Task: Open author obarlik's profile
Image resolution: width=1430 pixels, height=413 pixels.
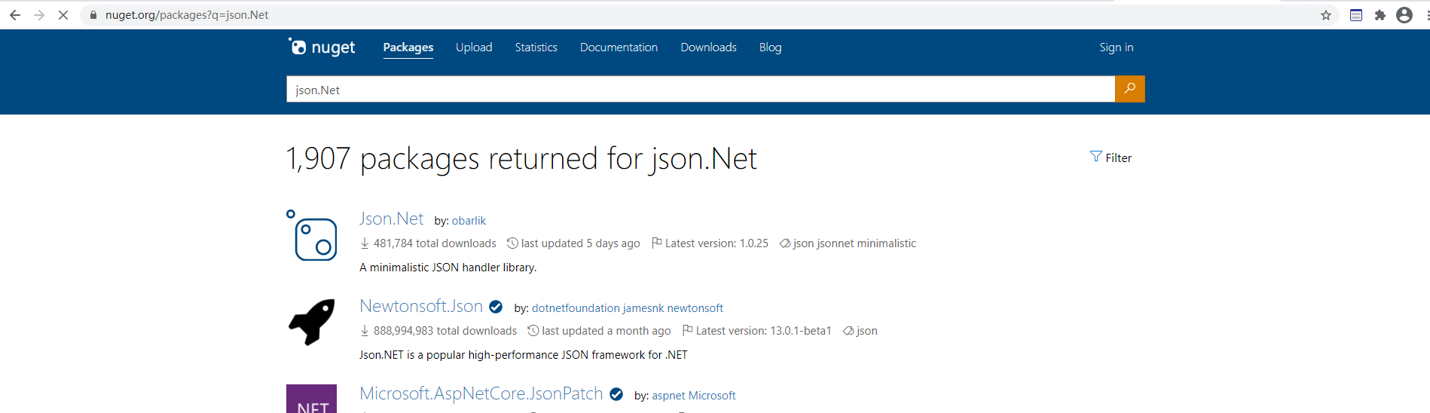Action: (x=469, y=221)
